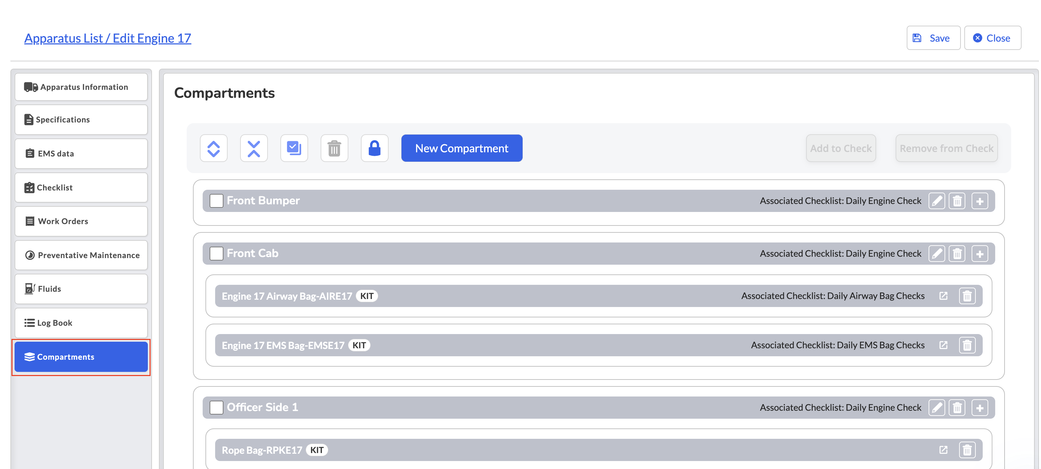1041x469 pixels.
Task: Click the Front Bumper compartment title
Action: [x=263, y=201]
